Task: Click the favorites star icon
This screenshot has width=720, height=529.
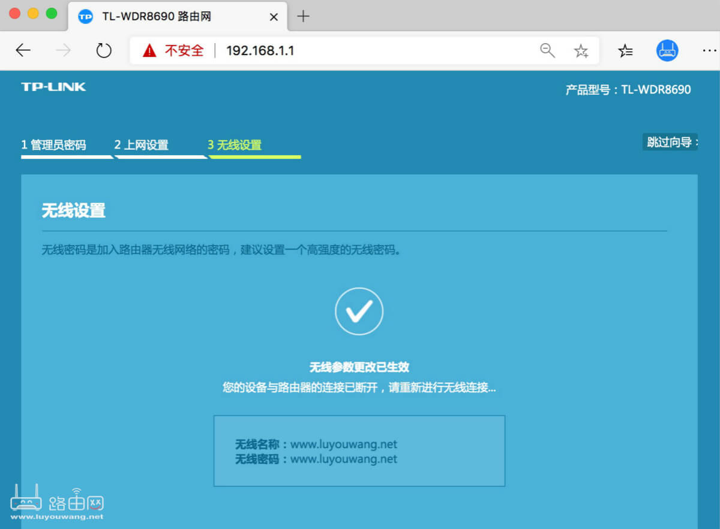Action: pos(581,50)
